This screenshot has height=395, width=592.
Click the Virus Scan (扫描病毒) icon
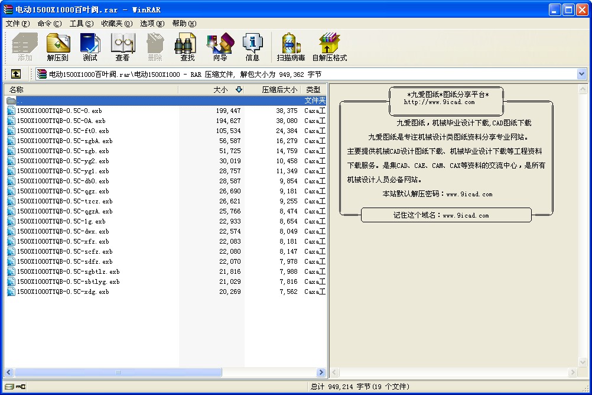point(291,47)
